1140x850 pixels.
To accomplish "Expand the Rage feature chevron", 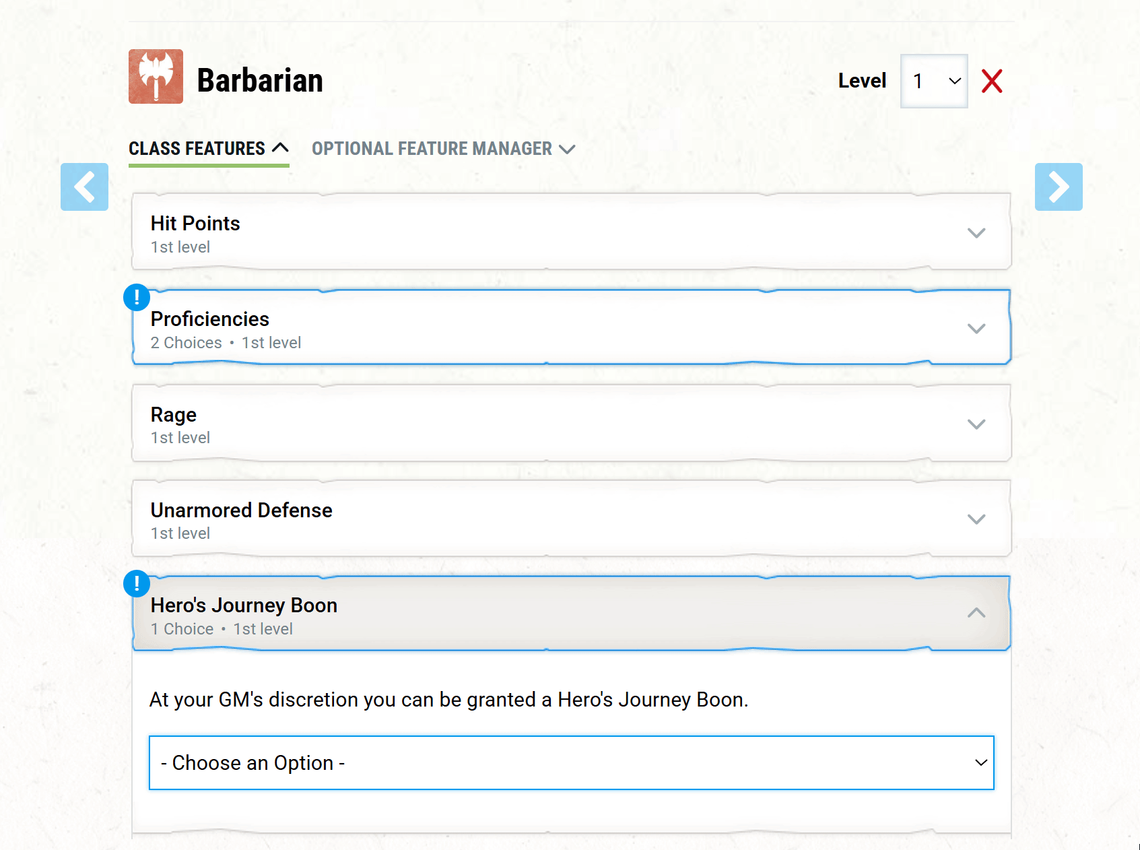I will (976, 424).
